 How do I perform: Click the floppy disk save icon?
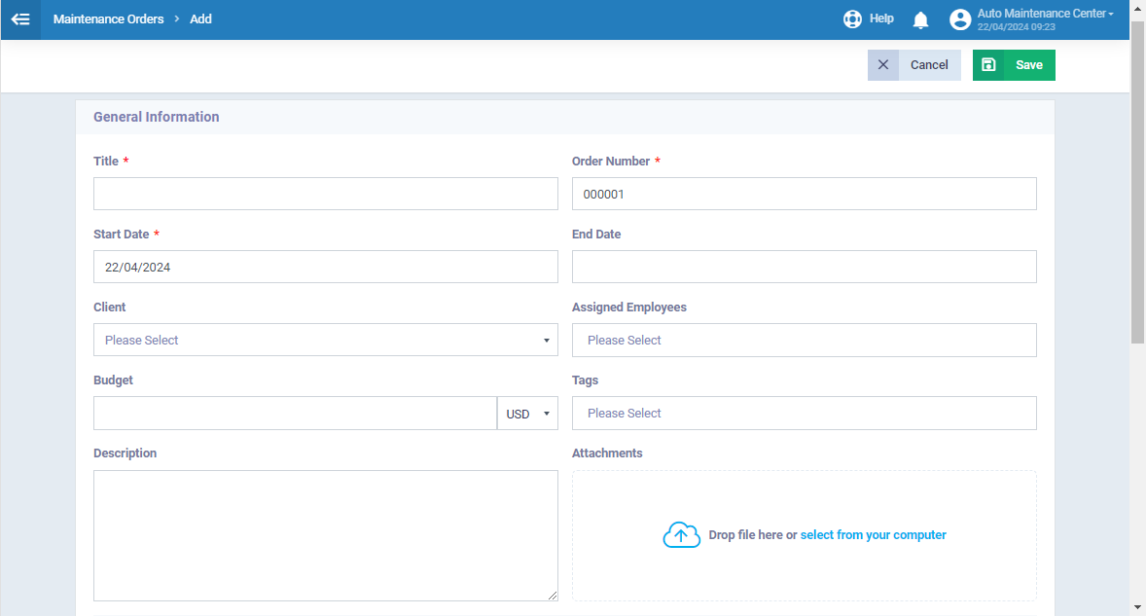pyautogui.click(x=988, y=65)
